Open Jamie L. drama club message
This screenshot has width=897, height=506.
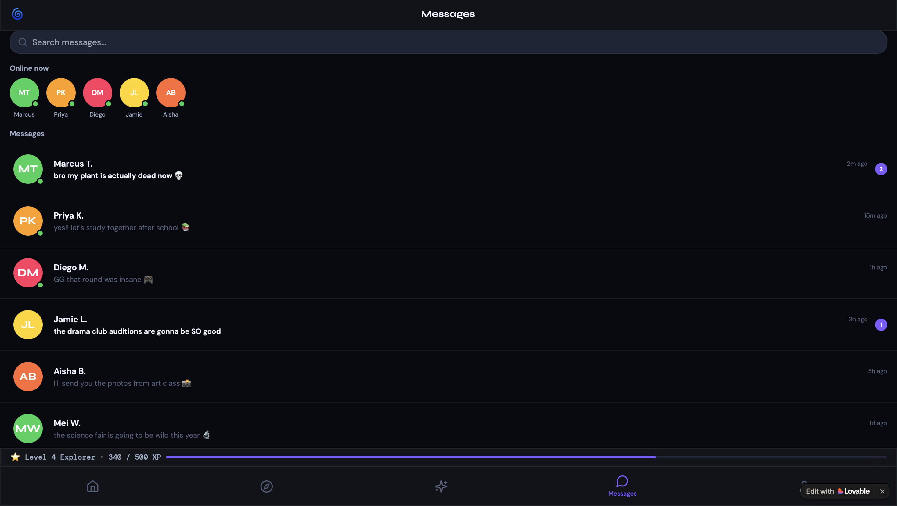coord(418,325)
